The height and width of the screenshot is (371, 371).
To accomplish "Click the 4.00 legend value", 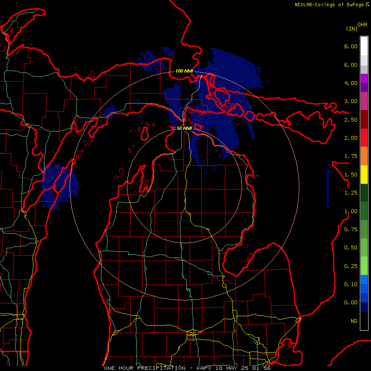I will point(351,83).
